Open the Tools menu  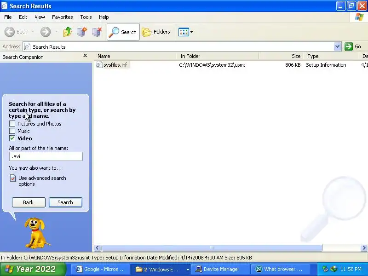pos(86,17)
